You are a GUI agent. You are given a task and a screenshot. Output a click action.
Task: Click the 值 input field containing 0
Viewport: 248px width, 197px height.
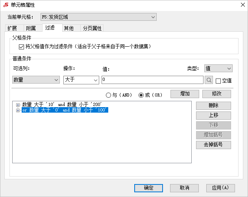(152, 80)
